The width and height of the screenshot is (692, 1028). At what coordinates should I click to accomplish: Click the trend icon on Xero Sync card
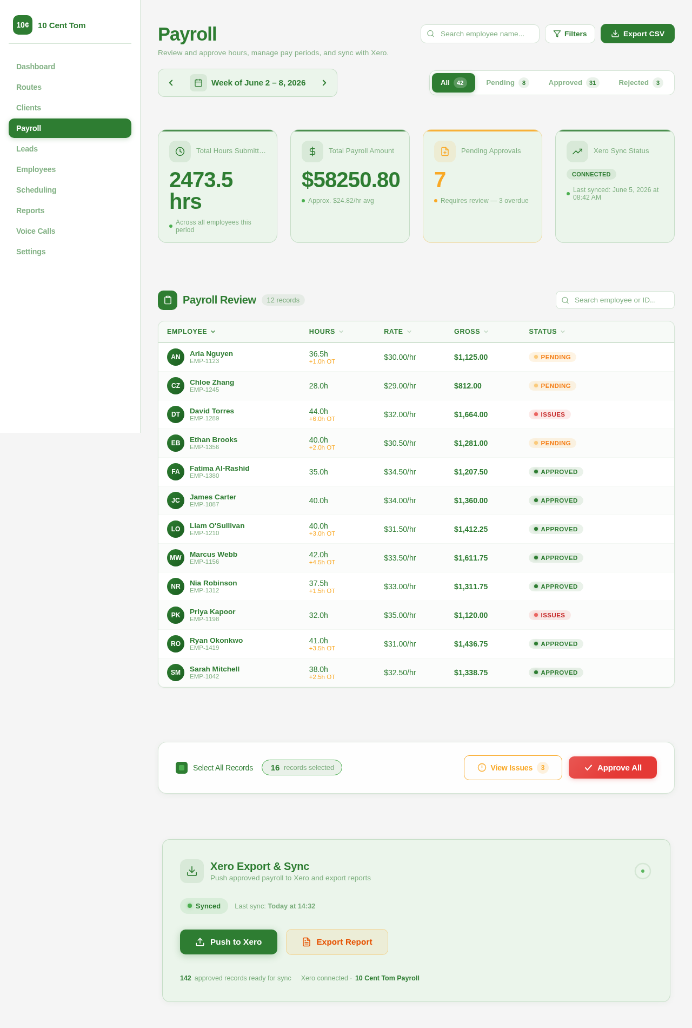click(x=577, y=151)
